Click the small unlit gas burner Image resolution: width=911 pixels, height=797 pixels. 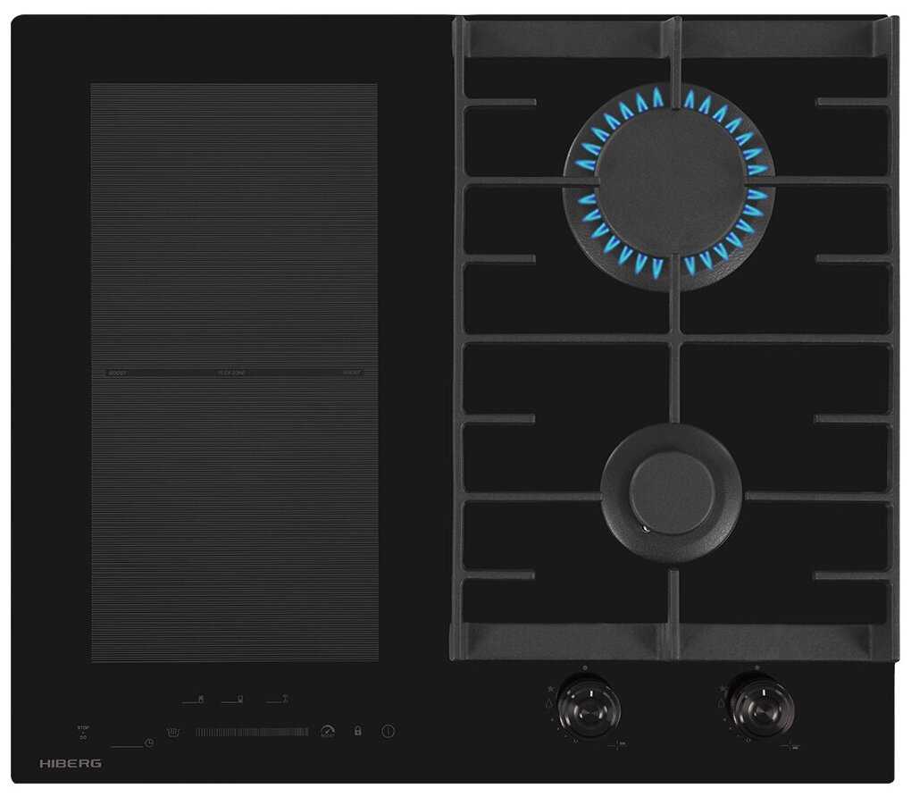(671, 492)
